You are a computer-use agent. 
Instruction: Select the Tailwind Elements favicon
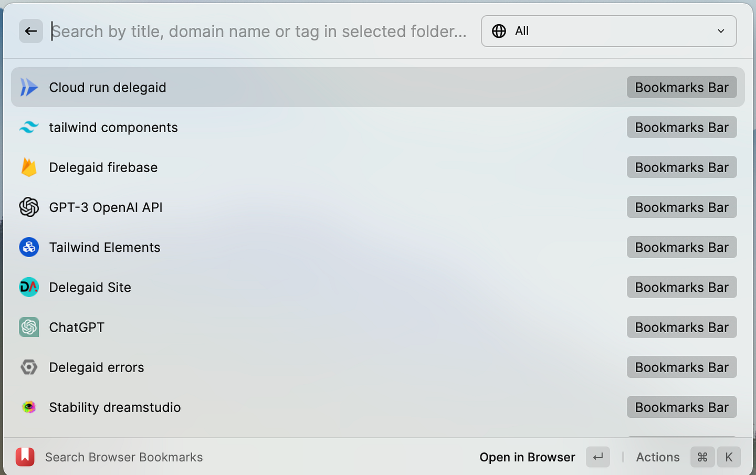pyautogui.click(x=29, y=247)
